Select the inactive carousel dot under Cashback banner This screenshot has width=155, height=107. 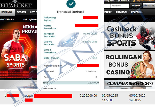[x=129, y=48]
